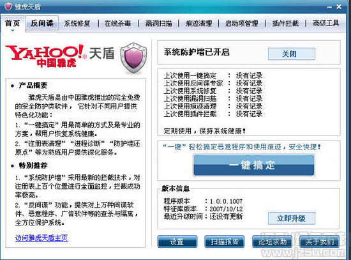Click the 上次使用一键搞定 record row
Image resolution: width=351 pixels, height=260 pixels.
pos(213,75)
